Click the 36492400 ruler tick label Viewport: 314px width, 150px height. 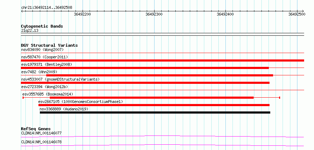[225, 14]
